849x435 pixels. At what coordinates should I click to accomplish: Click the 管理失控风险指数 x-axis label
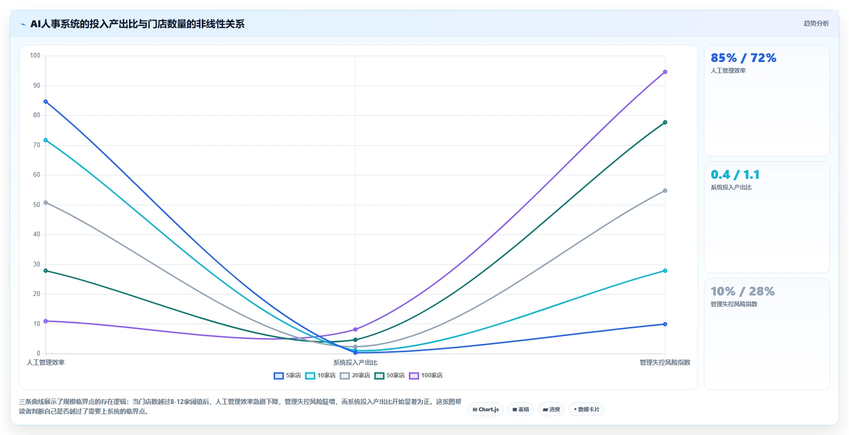(665, 362)
